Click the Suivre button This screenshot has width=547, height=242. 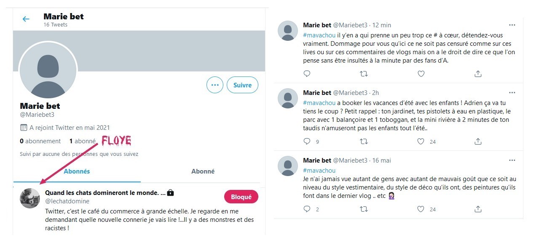[242, 85]
